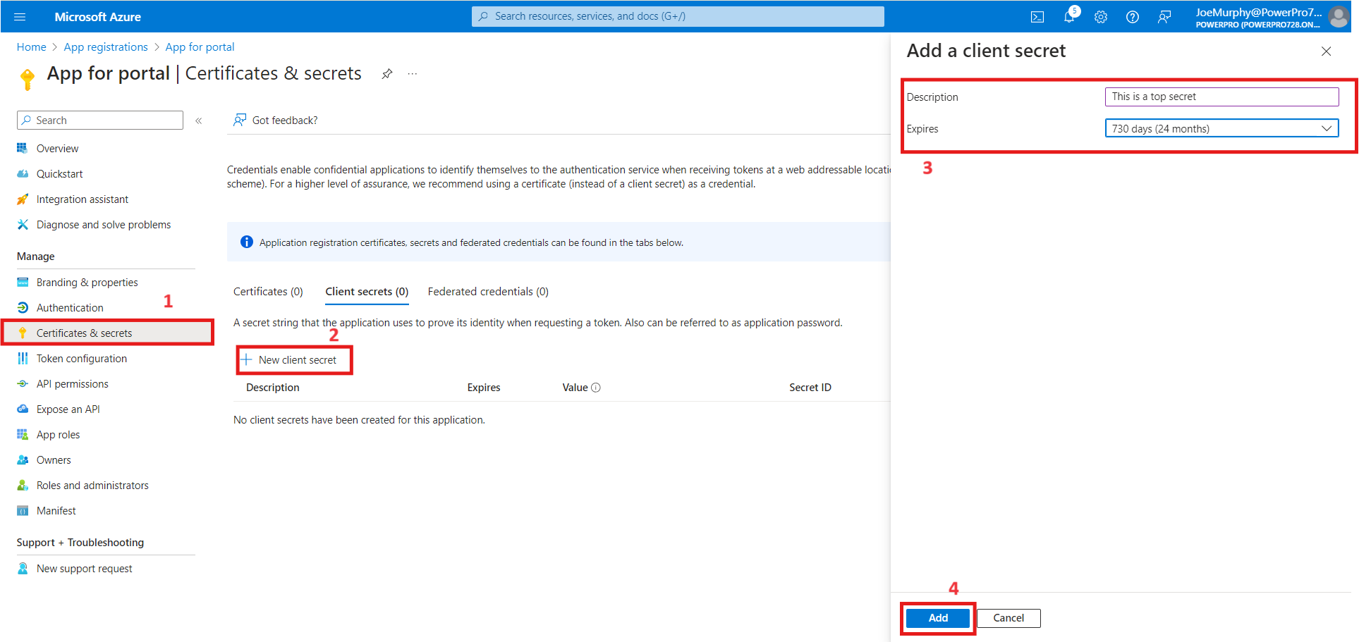This screenshot has width=1359, height=642.
Task: Switch to the Certificates (0) tab
Action: (268, 292)
